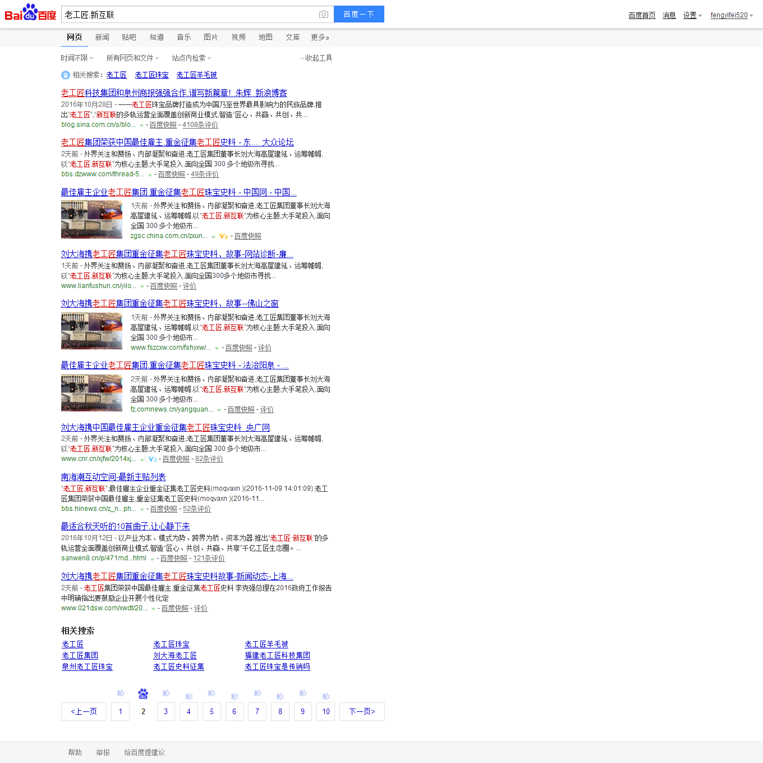
Task: Go to results page 7
Action: (257, 711)
